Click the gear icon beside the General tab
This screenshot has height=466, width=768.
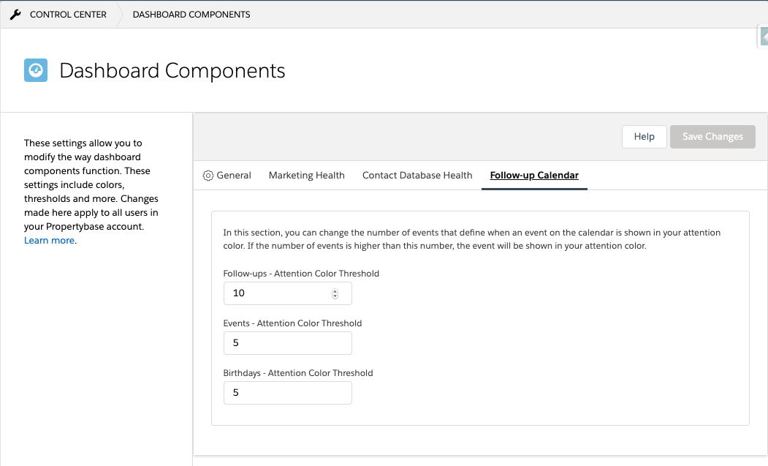(207, 175)
